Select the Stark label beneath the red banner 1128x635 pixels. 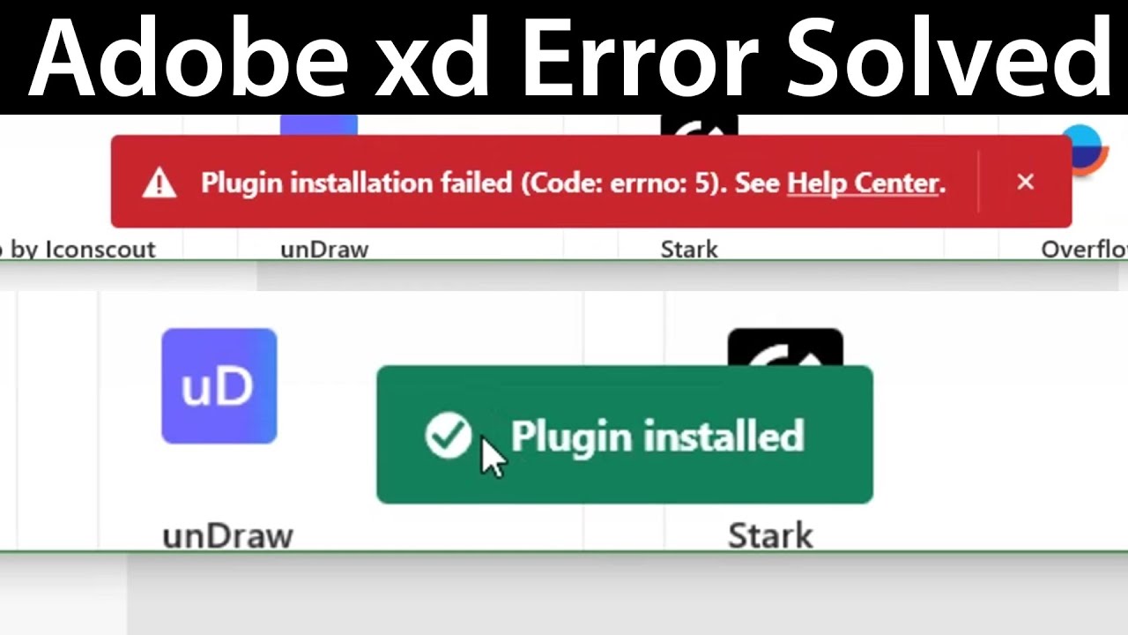(689, 250)
